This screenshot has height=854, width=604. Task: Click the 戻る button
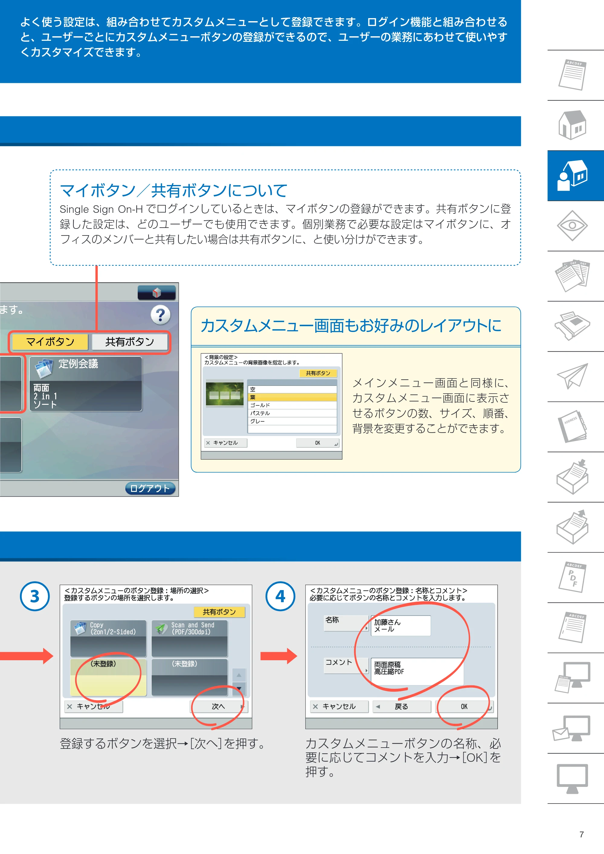point(402,706)
